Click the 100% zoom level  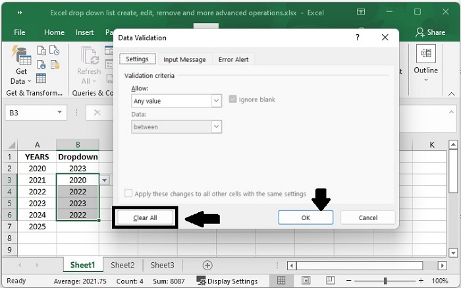pos(440,281)
